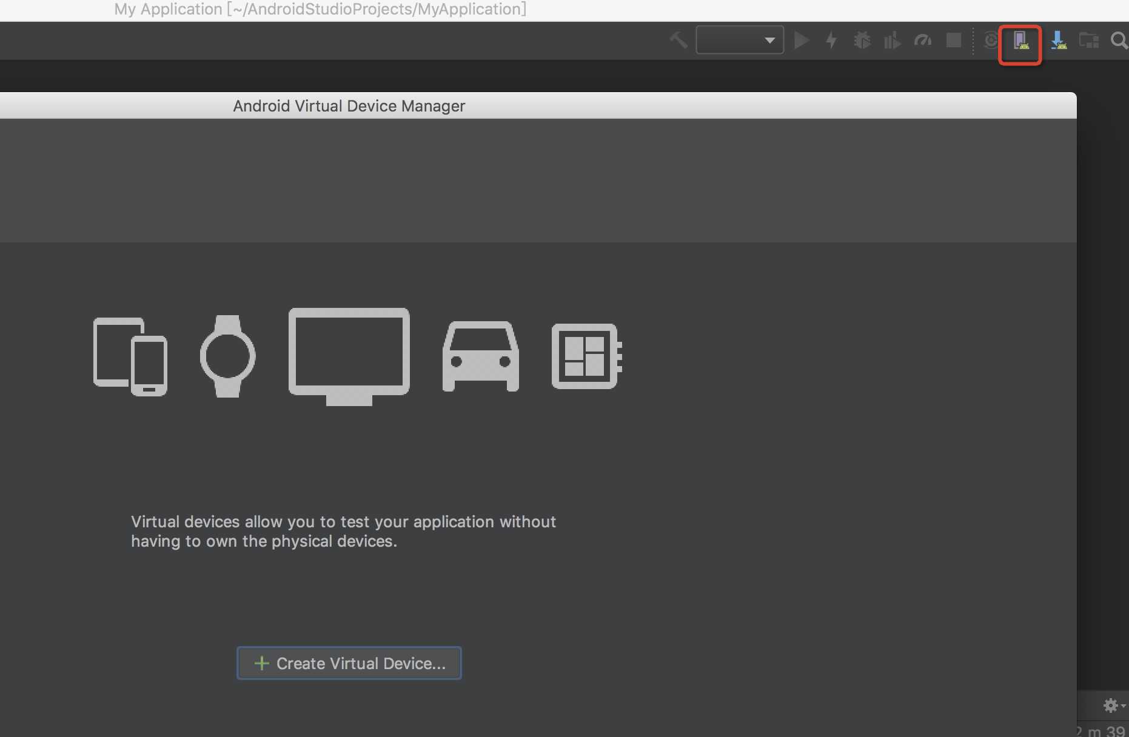Click the My Application window title text
Screen dimensions: 1129x737
(320, 9)
